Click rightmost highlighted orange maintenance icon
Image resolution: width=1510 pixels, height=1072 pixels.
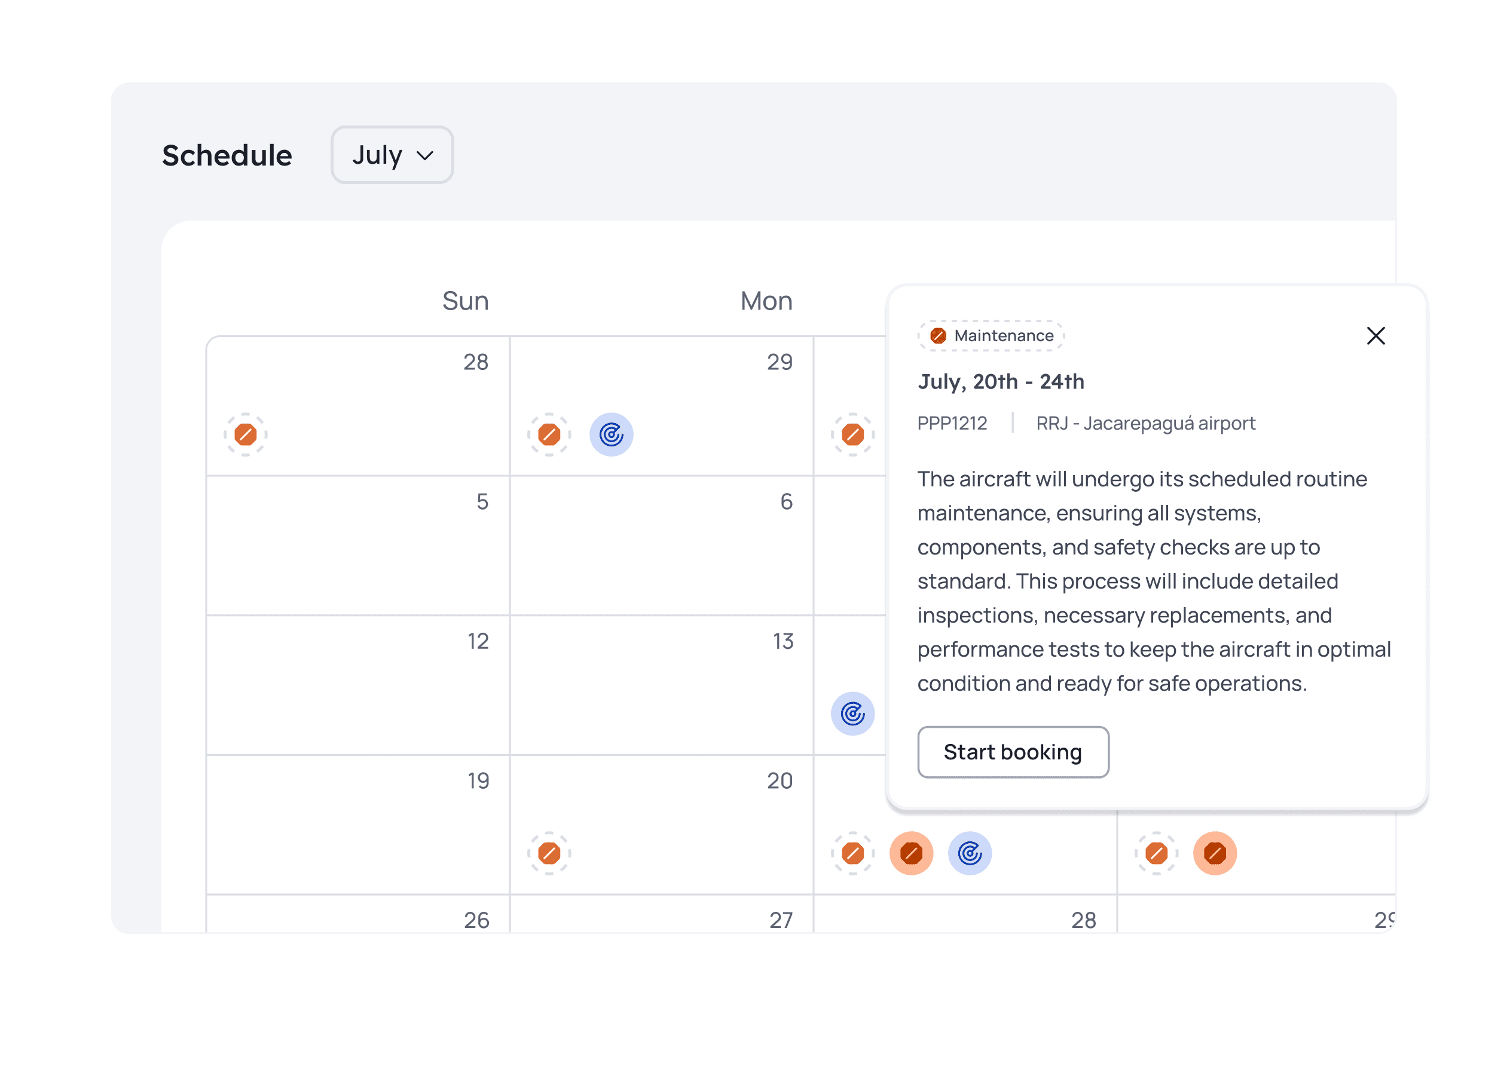(x=1214, y=853)
